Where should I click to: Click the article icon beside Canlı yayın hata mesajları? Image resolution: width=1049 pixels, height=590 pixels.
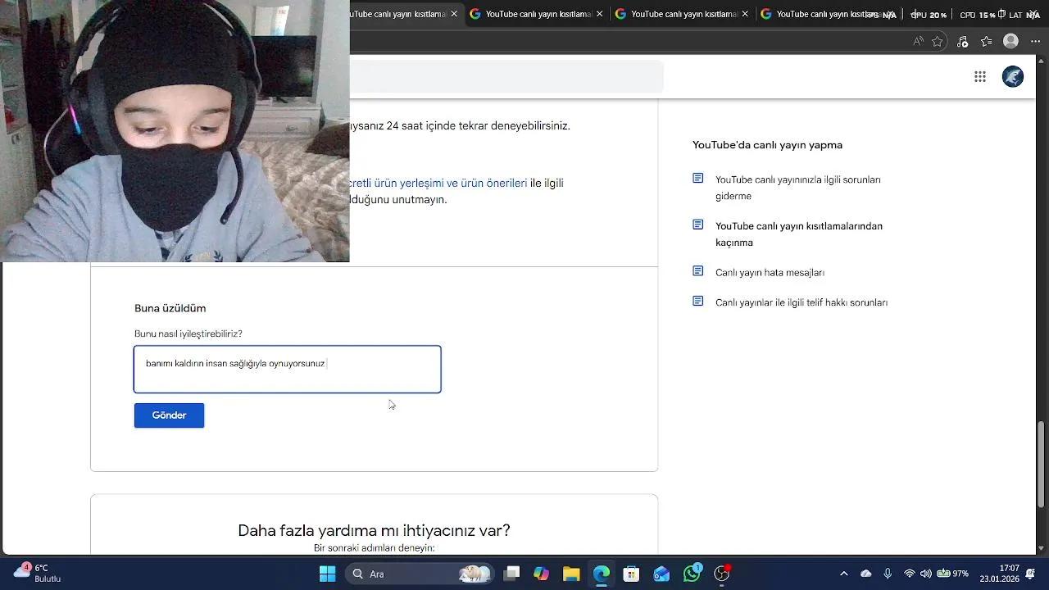tap(697, 271)
